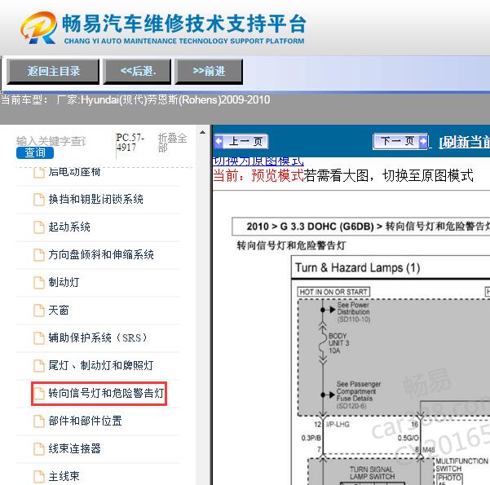
Task: Open 主线束 item
Action: (64, 477)
